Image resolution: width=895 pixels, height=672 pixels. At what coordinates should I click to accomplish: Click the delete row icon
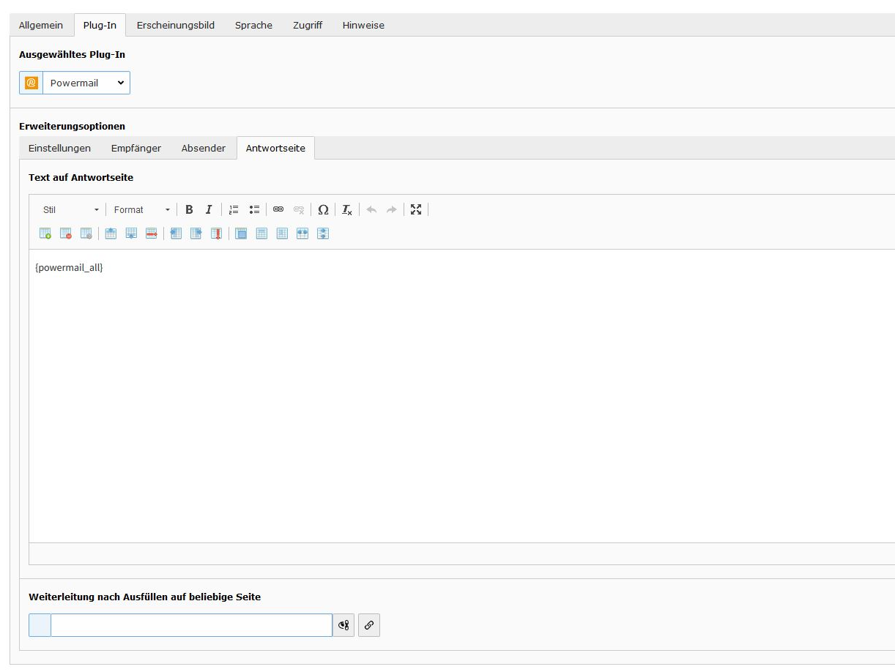click(x=152, y=234)
